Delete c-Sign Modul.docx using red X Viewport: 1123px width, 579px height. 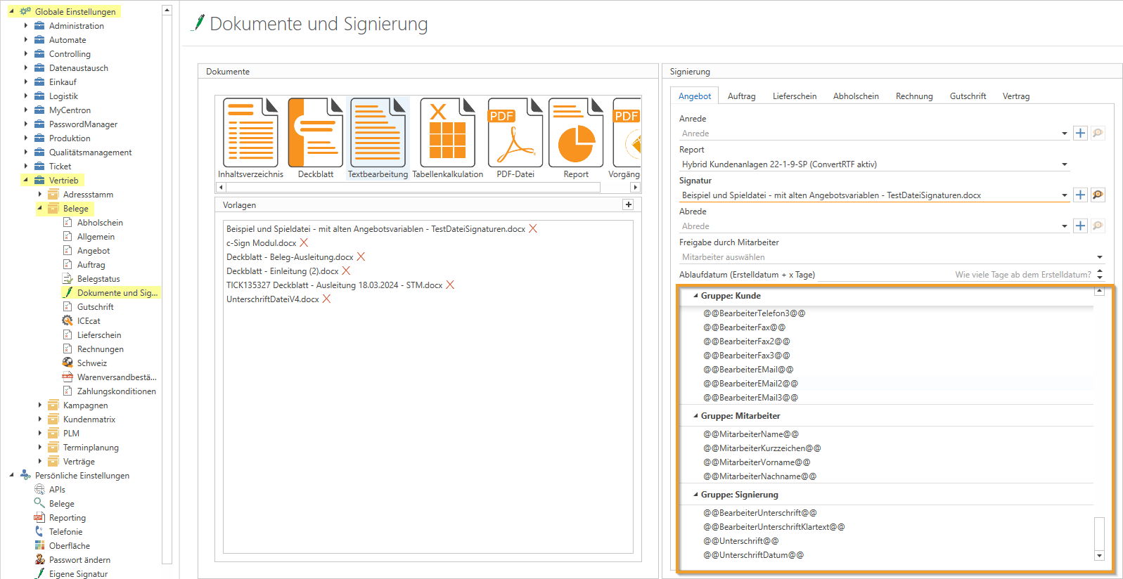point(304,243)
